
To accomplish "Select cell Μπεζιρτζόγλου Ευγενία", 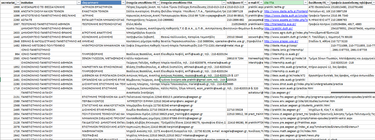I will point(143,32).
